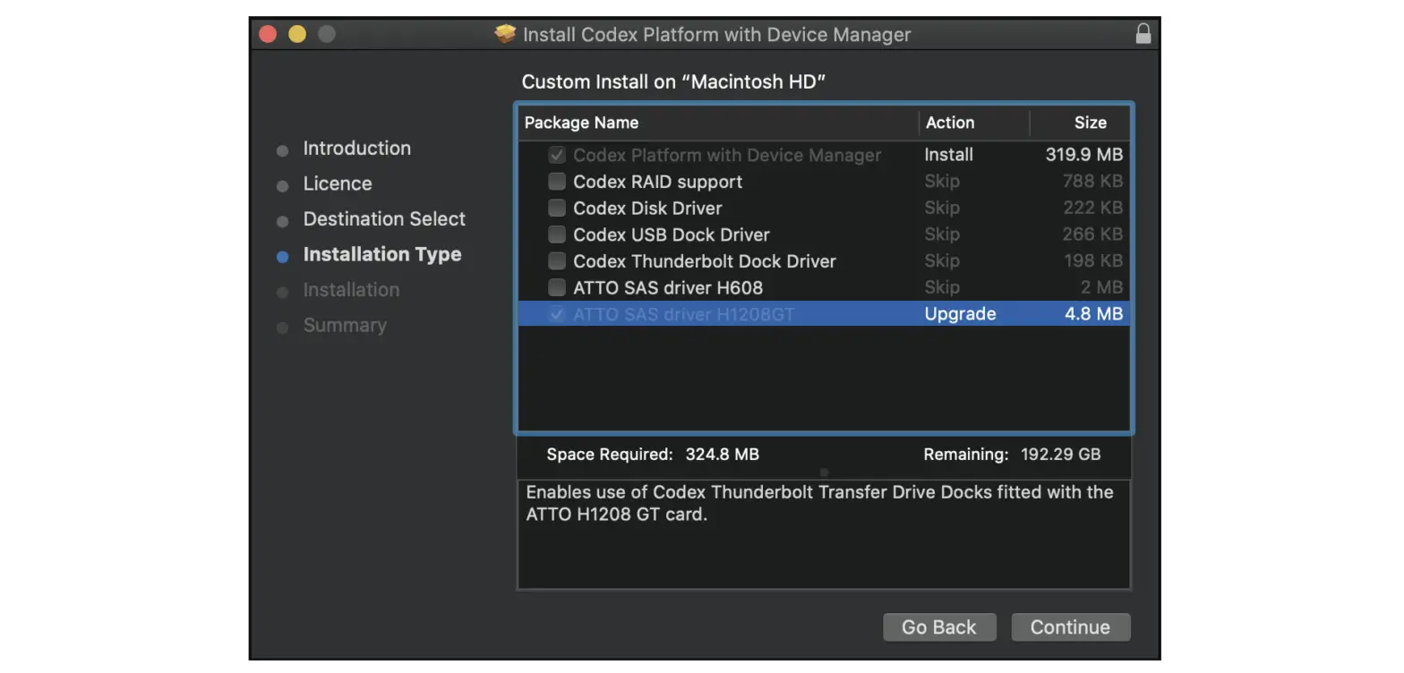Click the package box icon in the title
Screen dimensions: 1404x673
(x=506, y=34)
